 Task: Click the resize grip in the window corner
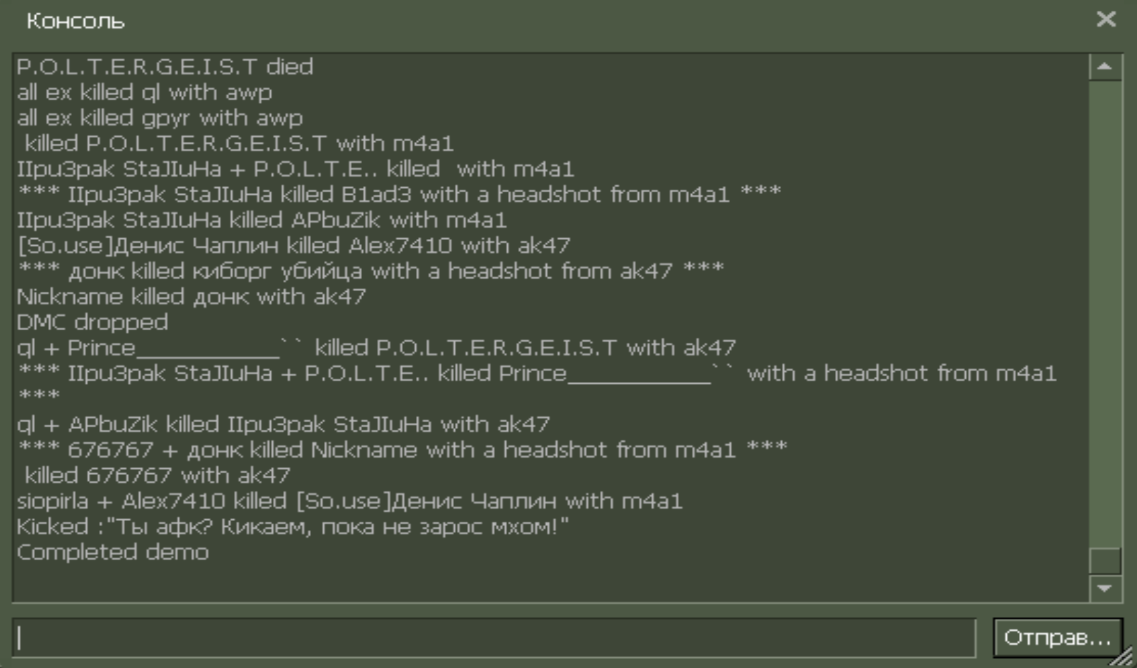pyautogui.click(x=1124, y=657)
